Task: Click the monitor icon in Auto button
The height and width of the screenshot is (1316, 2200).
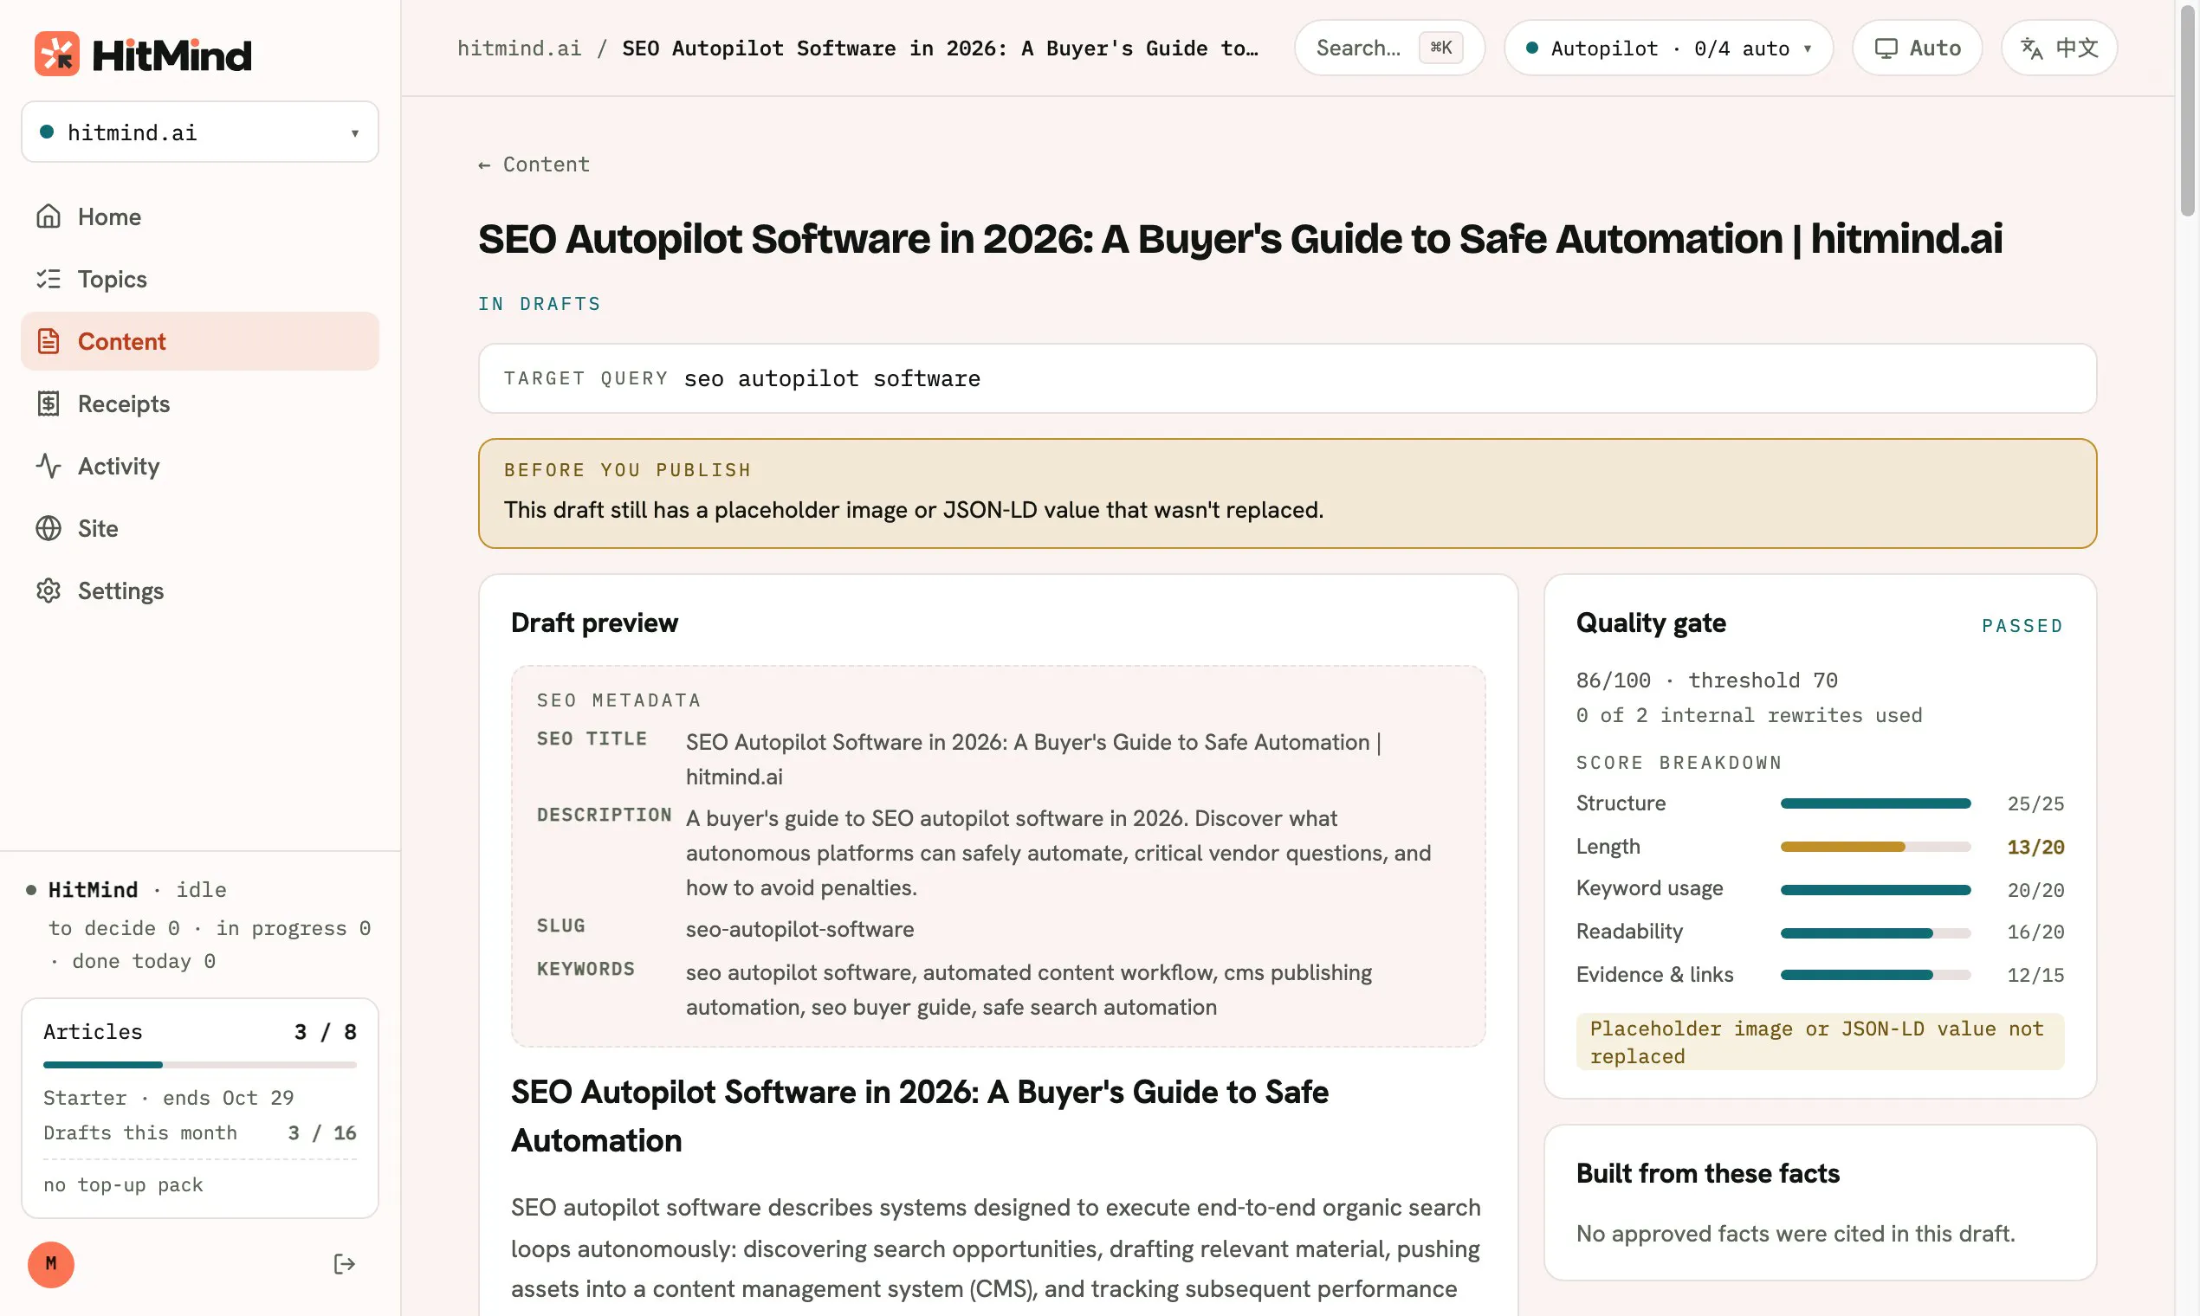Action: point(1886,48)
